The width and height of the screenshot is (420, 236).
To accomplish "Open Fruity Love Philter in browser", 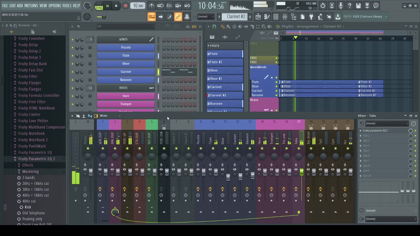I will (x=33, y=121).
